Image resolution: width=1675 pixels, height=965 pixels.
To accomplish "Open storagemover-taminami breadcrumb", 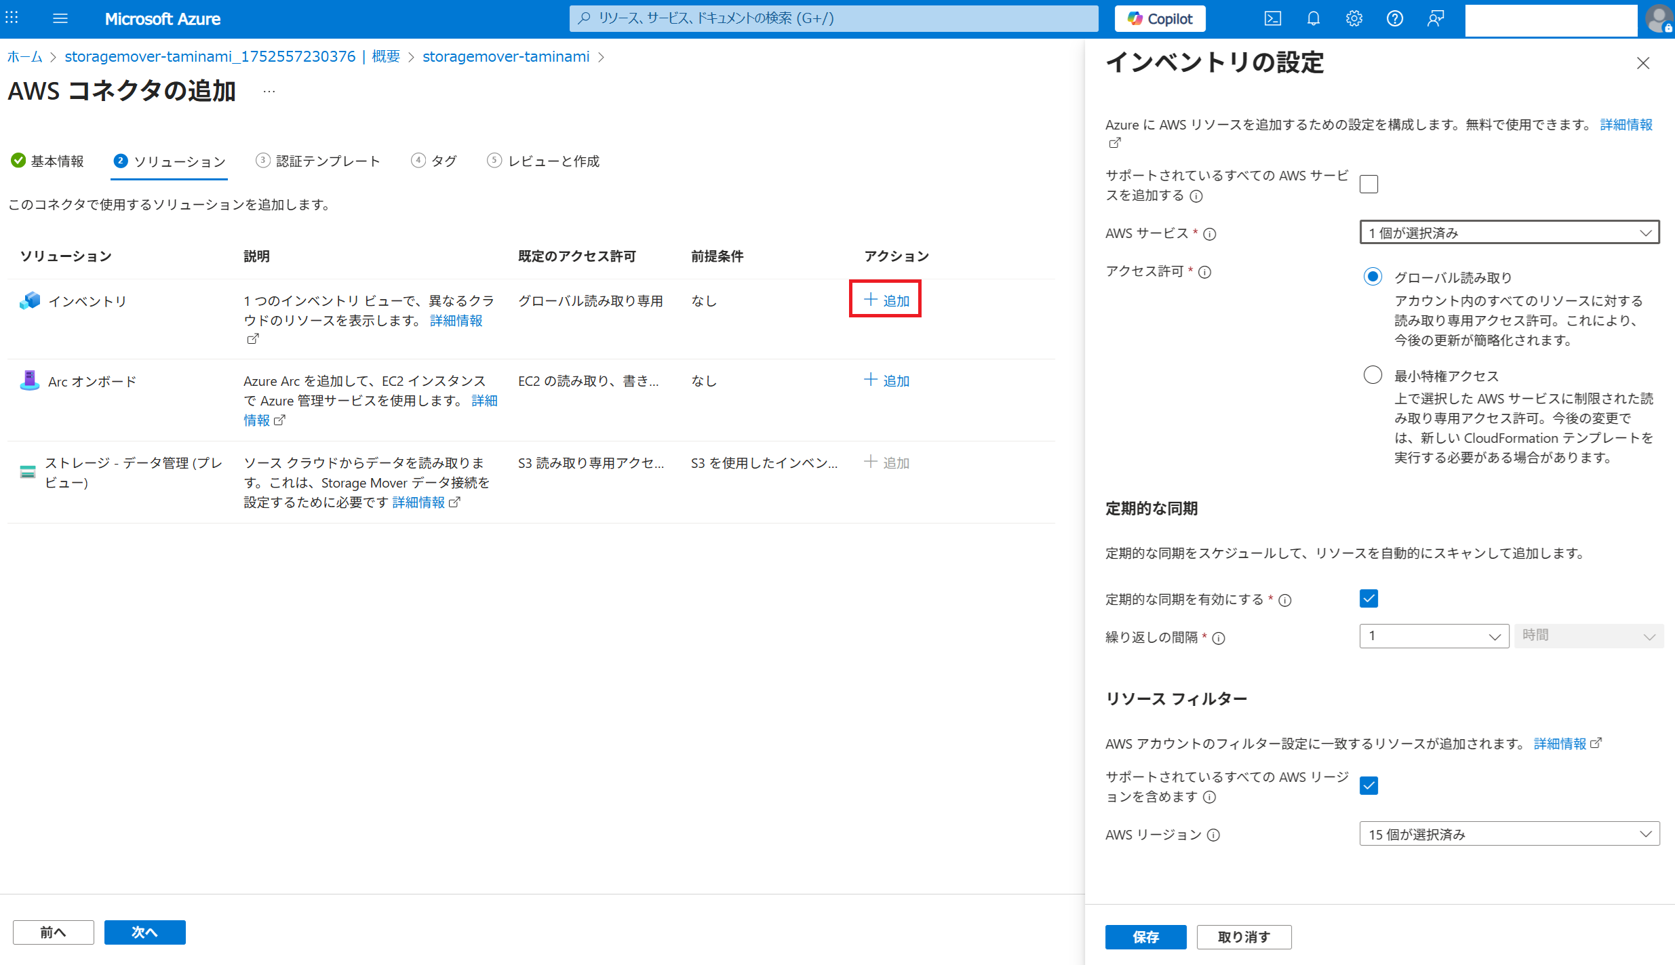I will click(506, 57).
